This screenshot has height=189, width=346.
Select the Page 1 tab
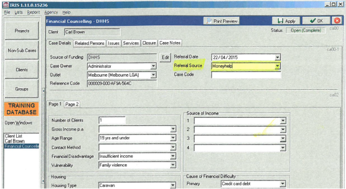pos(55,104)
